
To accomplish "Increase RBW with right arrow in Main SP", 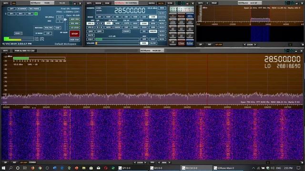I will pyautogui.click(x=169, y=162).
